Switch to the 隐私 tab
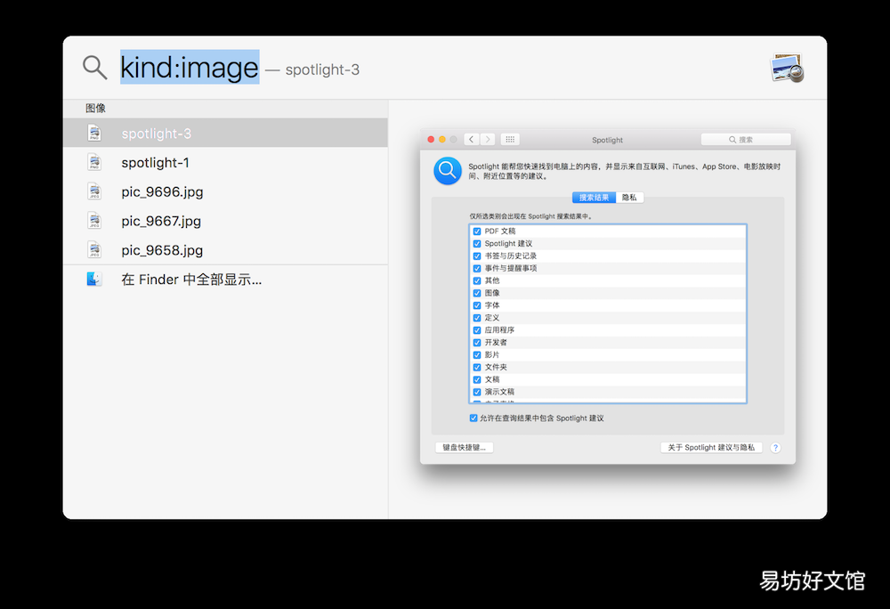Image resolution: width=890 pixels, height=609 pixels. coord(629,198)
